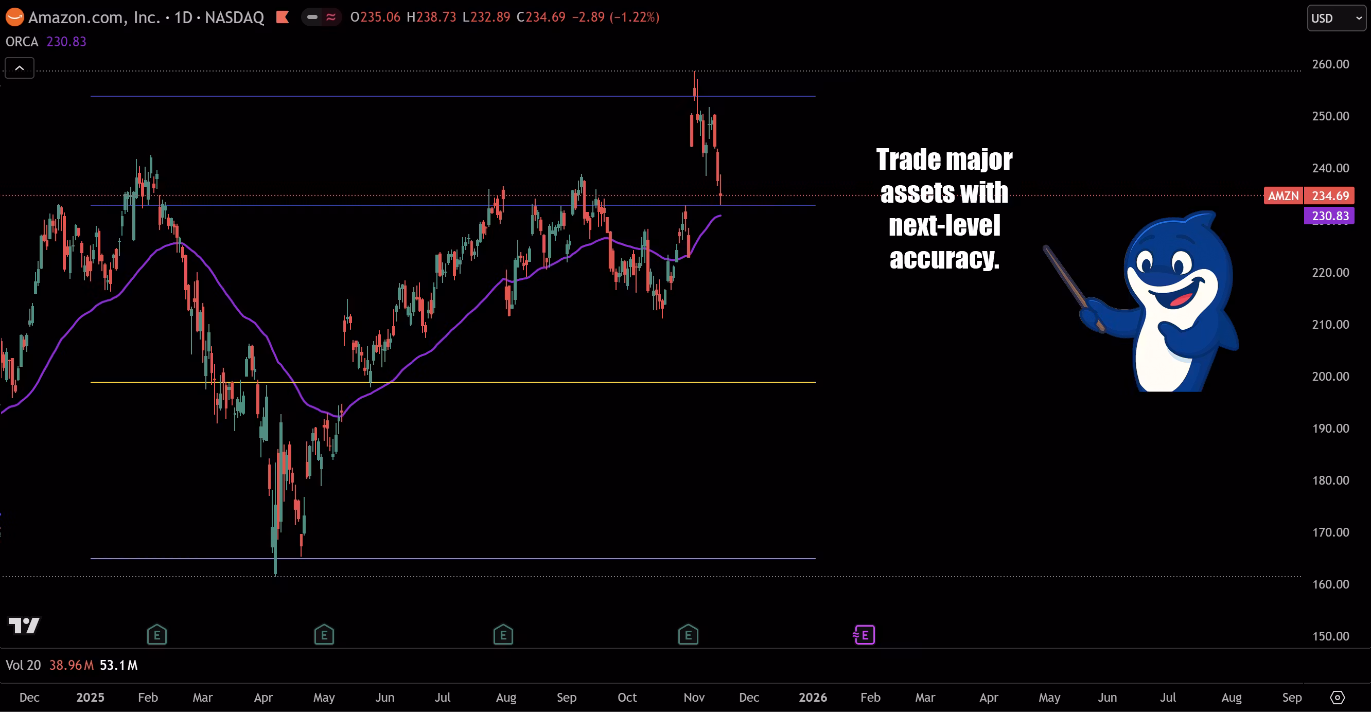
Task: Click the TradingView logo icon
Action: click(24, 625)
